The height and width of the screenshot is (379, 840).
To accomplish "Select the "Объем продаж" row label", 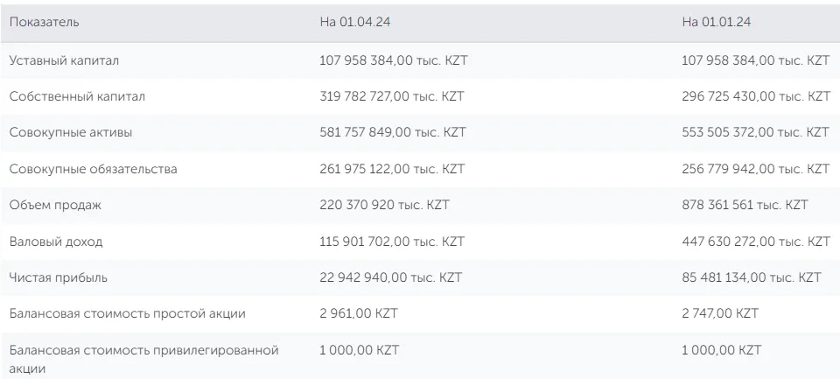I will pyautogui.click(x=55, y=205).
